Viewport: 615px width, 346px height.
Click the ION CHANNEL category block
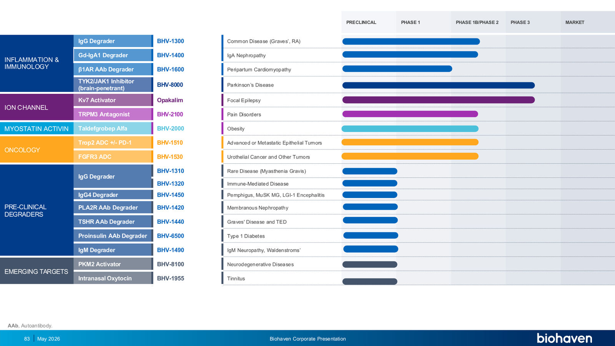tap(37, 107)
